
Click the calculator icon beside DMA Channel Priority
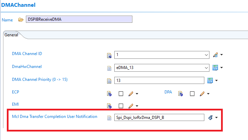coord(210,80)
